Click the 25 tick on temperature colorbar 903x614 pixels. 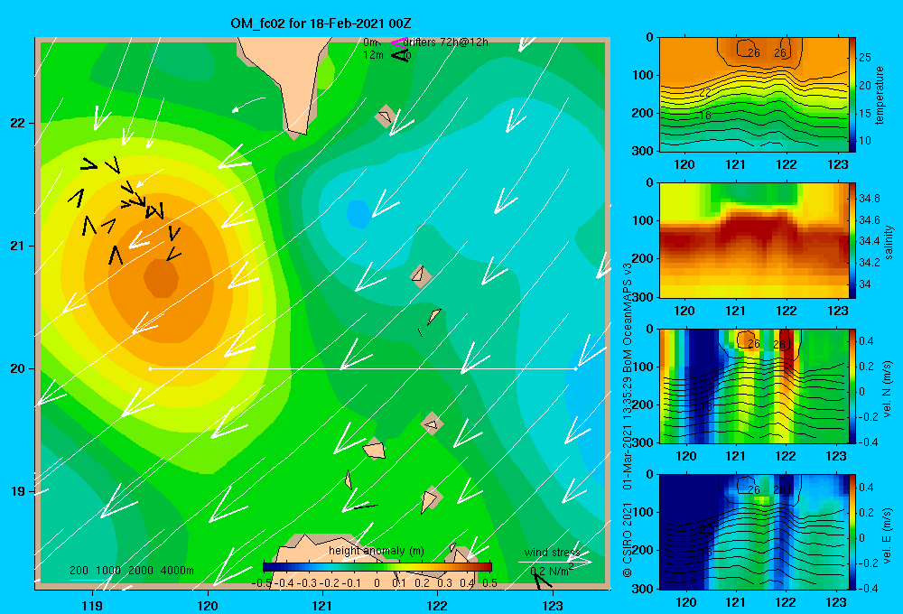coord(864,58)
